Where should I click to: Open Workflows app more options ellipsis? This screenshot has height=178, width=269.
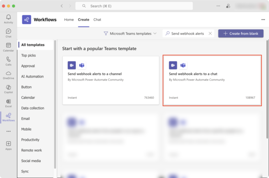263,20
